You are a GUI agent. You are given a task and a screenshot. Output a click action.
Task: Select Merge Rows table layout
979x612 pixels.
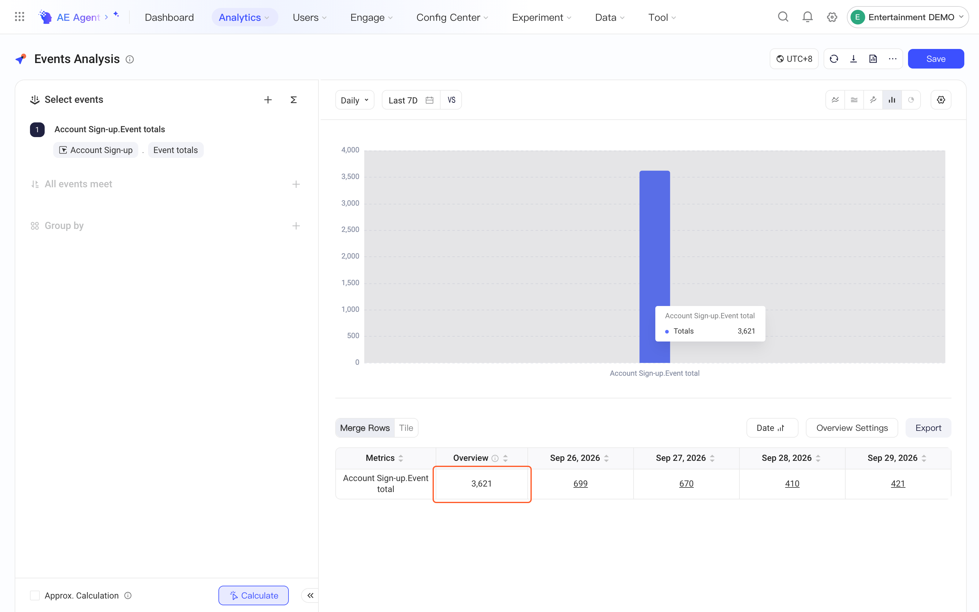tap(365, 428)
